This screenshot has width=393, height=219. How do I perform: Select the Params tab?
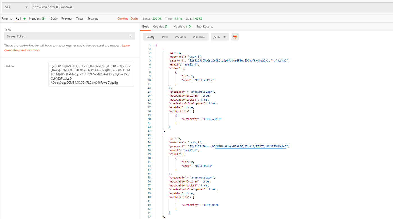[x=7, y=18]
